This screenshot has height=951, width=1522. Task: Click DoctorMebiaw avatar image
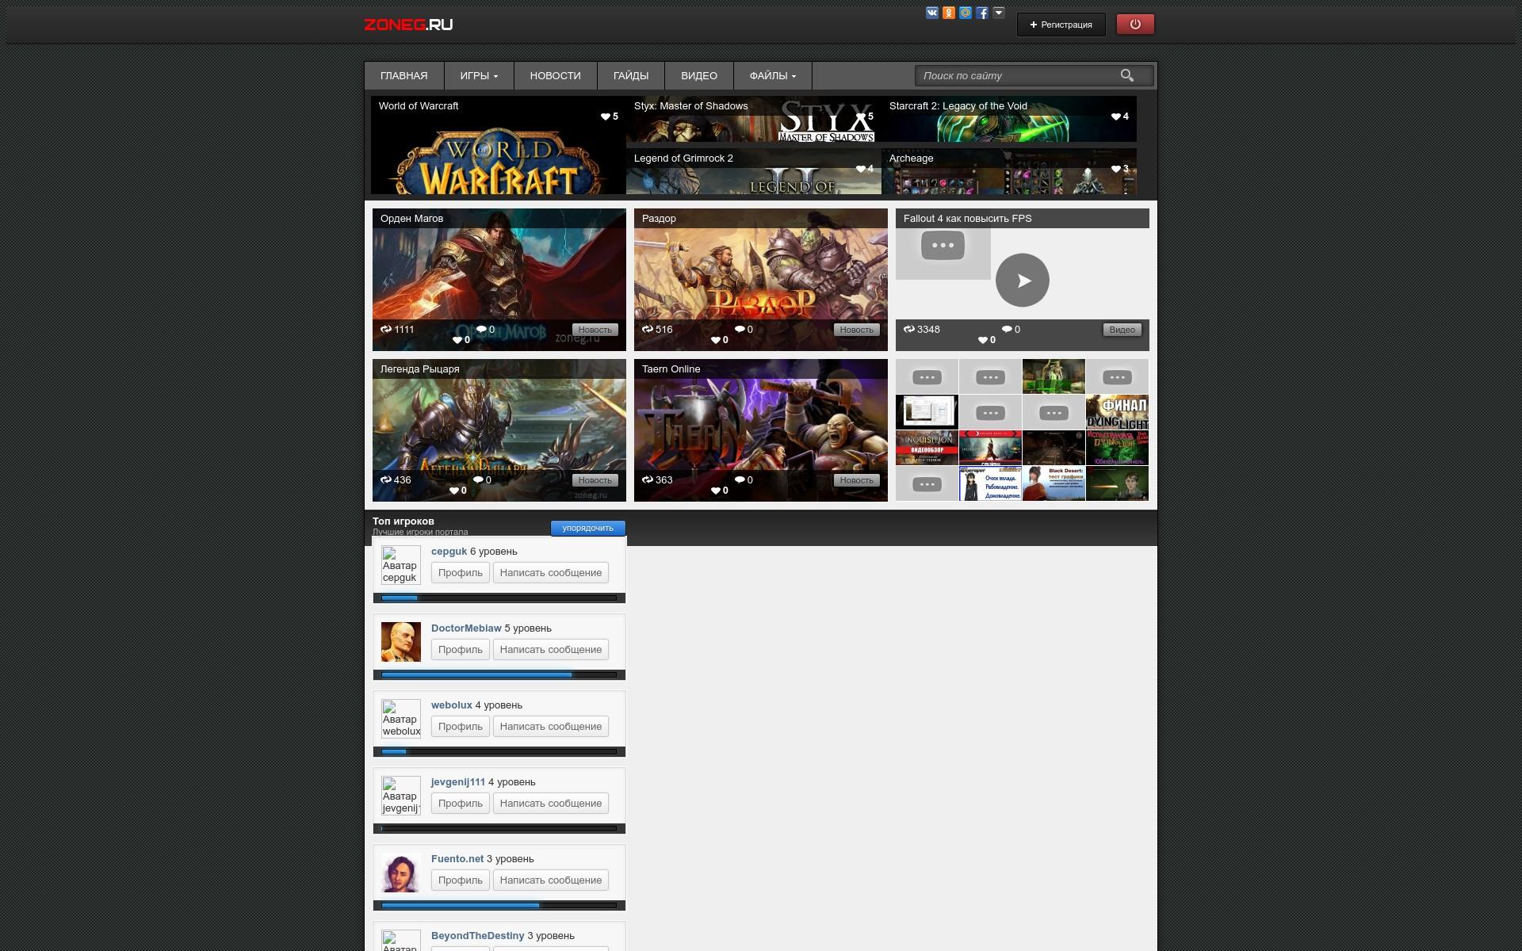pyautogui.click(x=401, y=642)
